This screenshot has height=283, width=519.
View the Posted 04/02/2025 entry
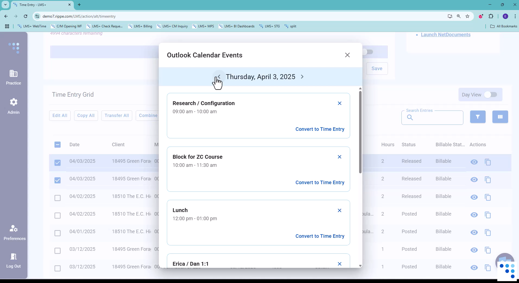[474, 215]
